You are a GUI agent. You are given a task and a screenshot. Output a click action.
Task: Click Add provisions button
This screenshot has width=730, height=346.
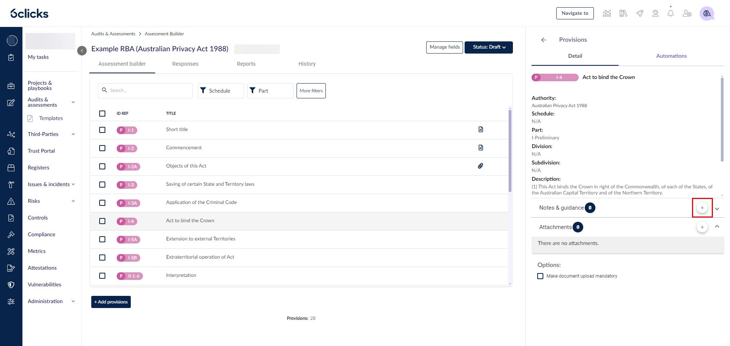(x=111, y=302)
